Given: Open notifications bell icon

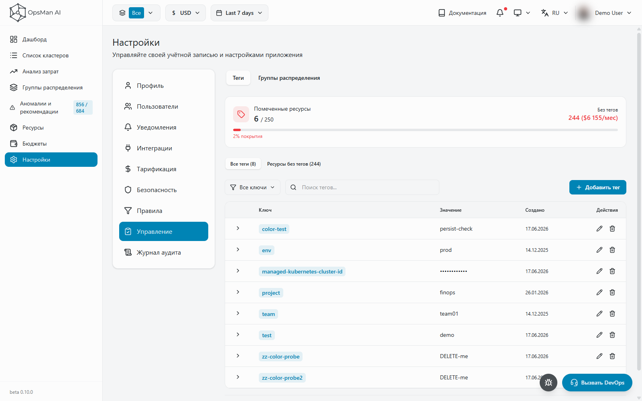Looking at the screenshot, I should [500, 13].
